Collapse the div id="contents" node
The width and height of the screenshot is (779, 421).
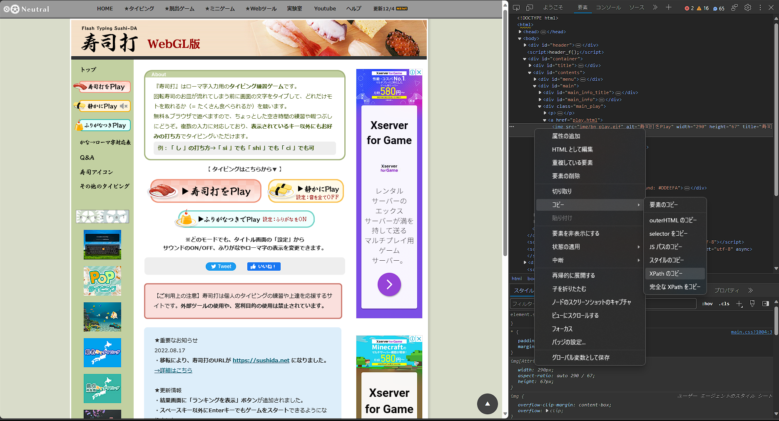(x=530, y=72)
